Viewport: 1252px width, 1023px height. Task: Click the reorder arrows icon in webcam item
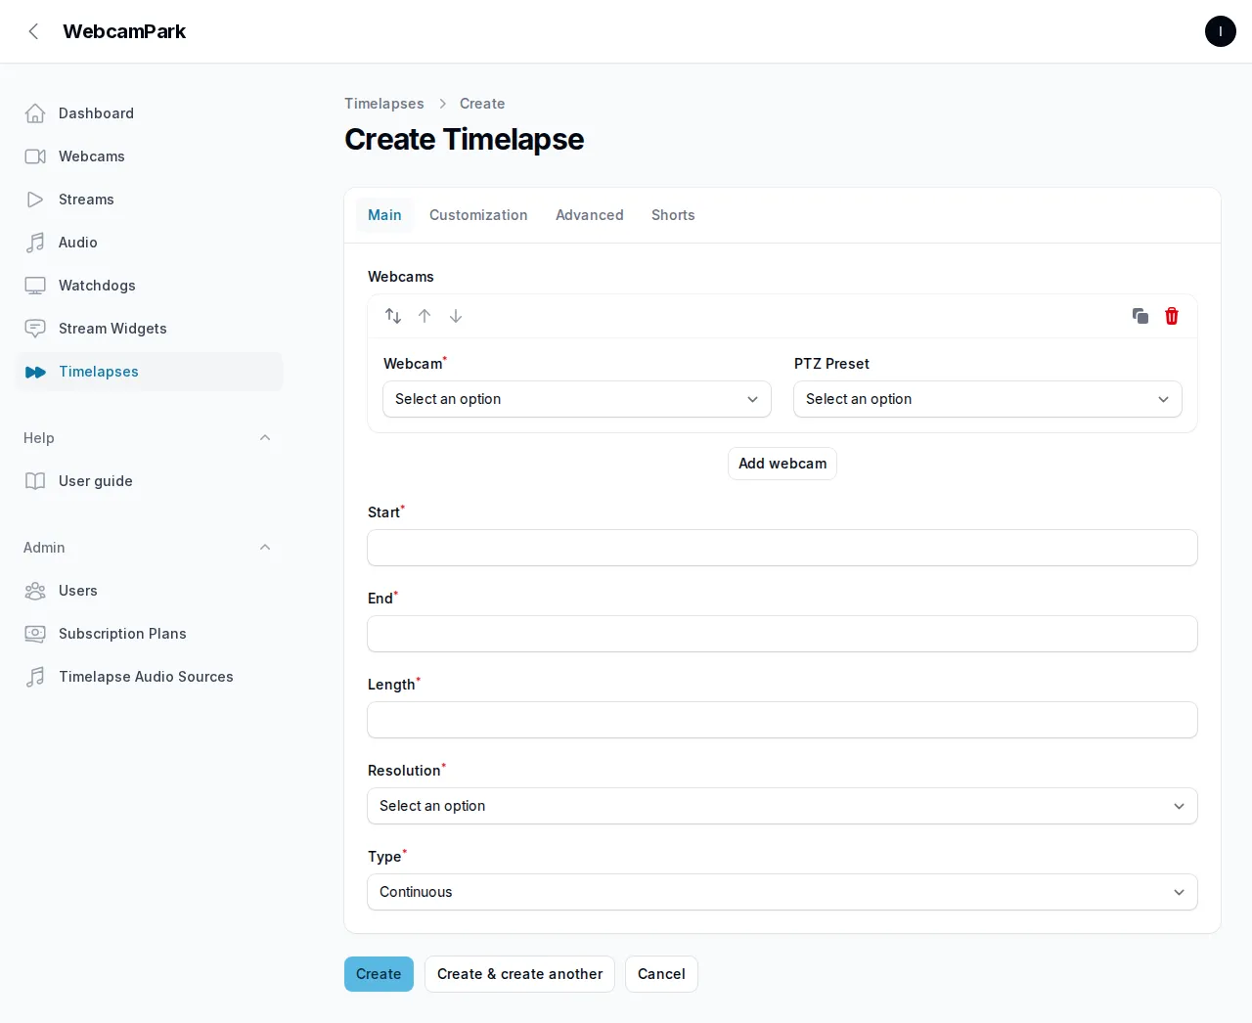coord(393,316)
